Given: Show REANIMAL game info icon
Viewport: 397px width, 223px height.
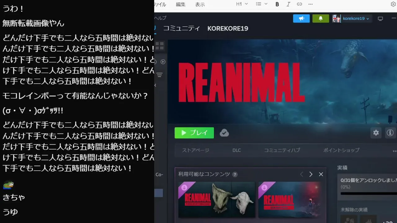Looking at the screenshot, I should pos(390,133).
